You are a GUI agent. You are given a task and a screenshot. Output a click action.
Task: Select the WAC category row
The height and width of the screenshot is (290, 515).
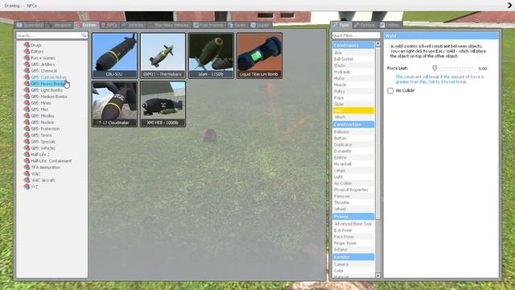click(x=35, y=174)
